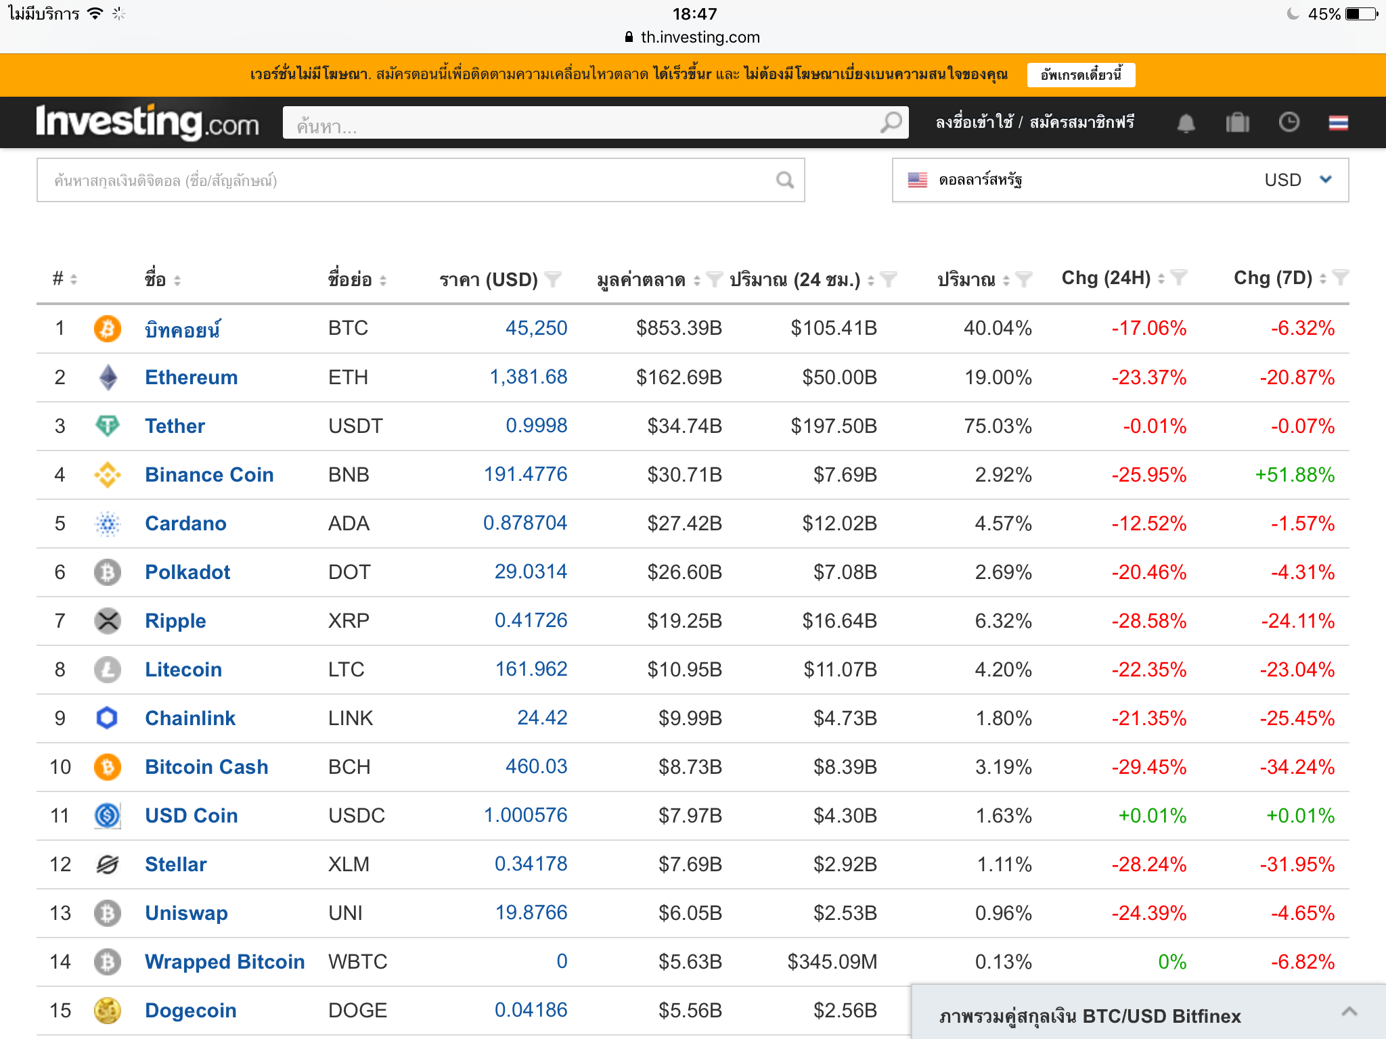Screen dimensions: 1386x1039
Task: Click the magnifier in the crypto search field
Action: point(784,180)
